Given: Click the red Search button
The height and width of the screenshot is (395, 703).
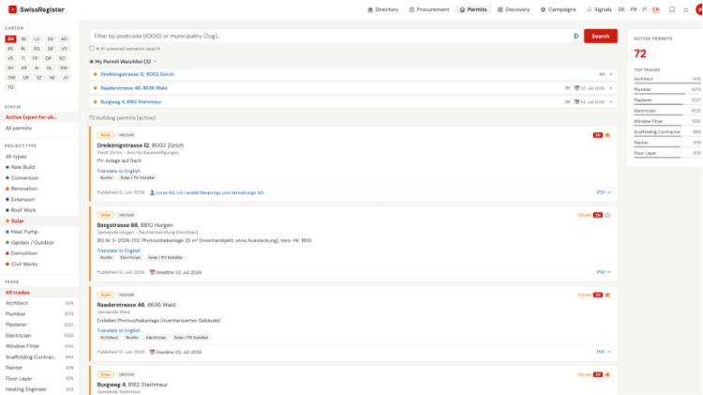Looking at the screenshot, I should 600,36.
